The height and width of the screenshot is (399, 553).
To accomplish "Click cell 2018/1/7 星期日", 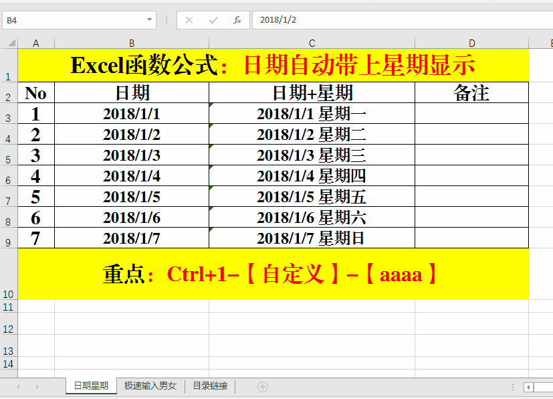I will [x=312, y=238].
